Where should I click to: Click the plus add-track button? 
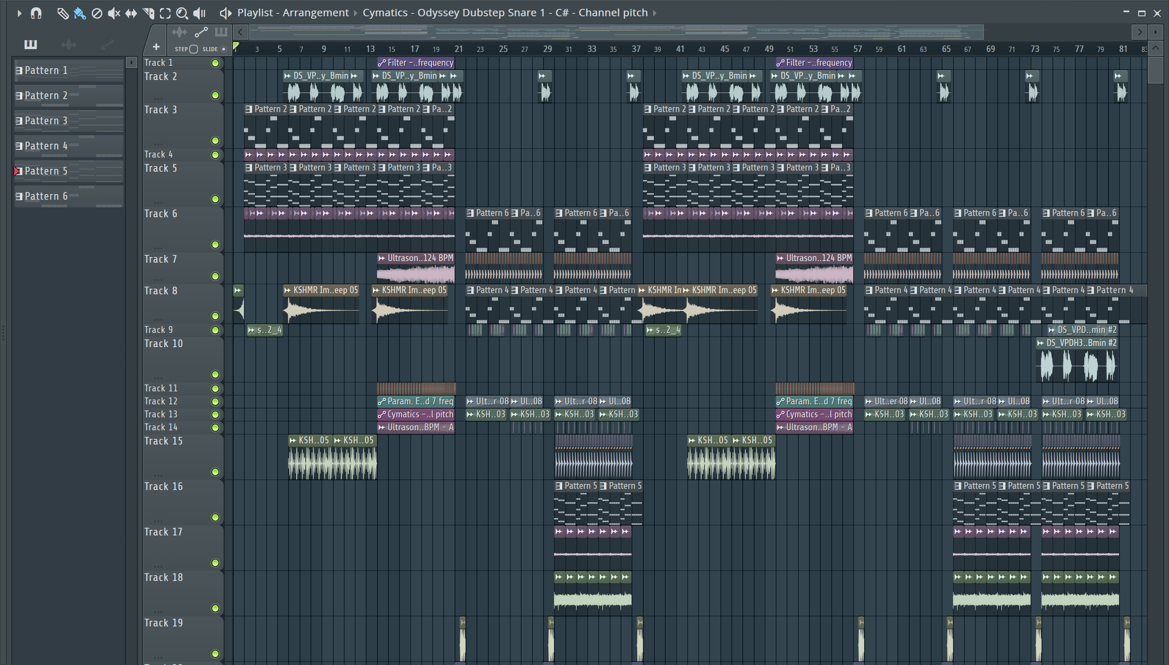tap(156, 47)
